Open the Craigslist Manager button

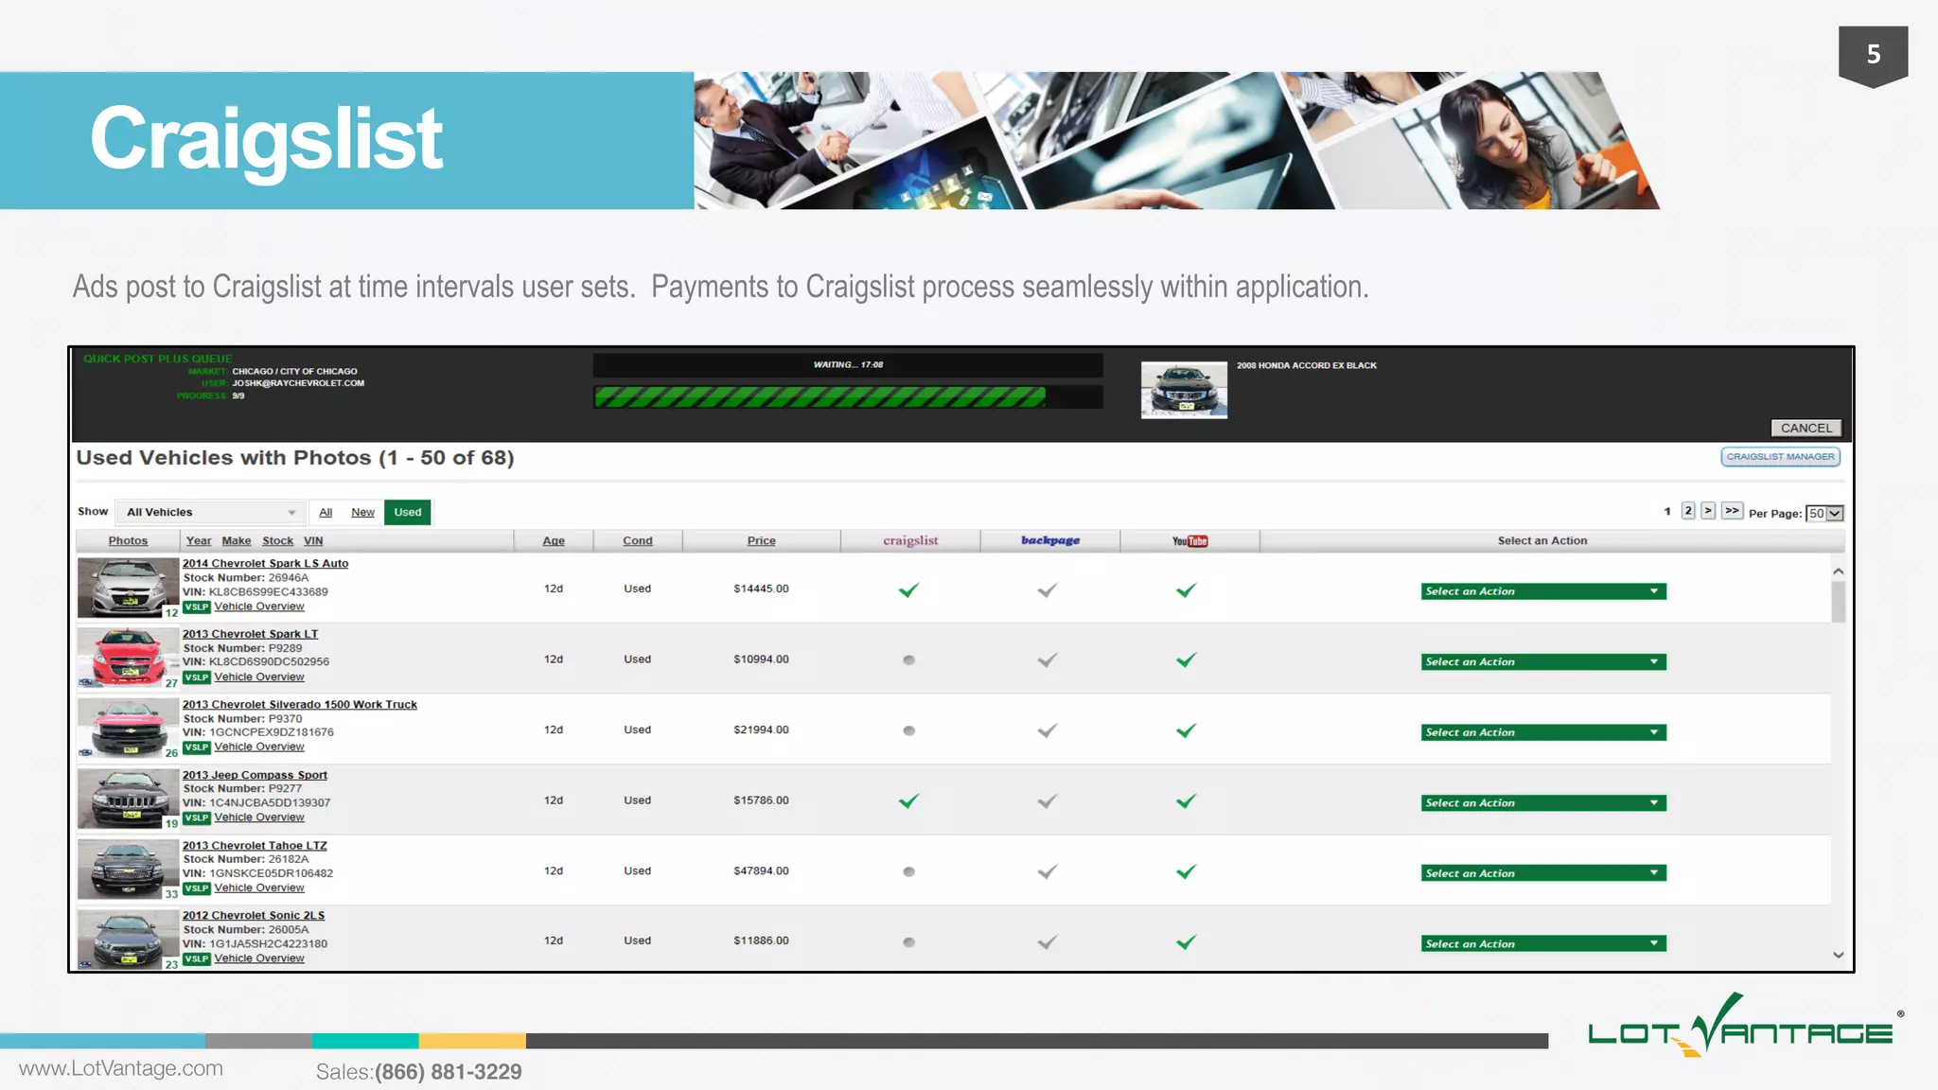click(x=1780, y=457)
